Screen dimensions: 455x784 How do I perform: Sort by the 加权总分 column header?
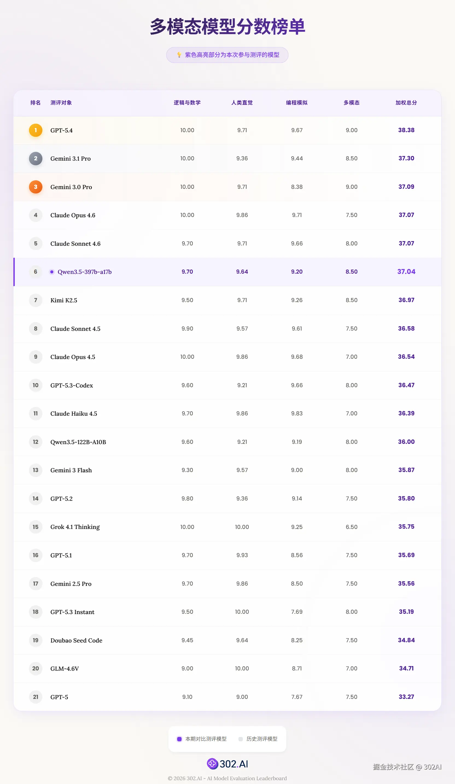[406, 103]
